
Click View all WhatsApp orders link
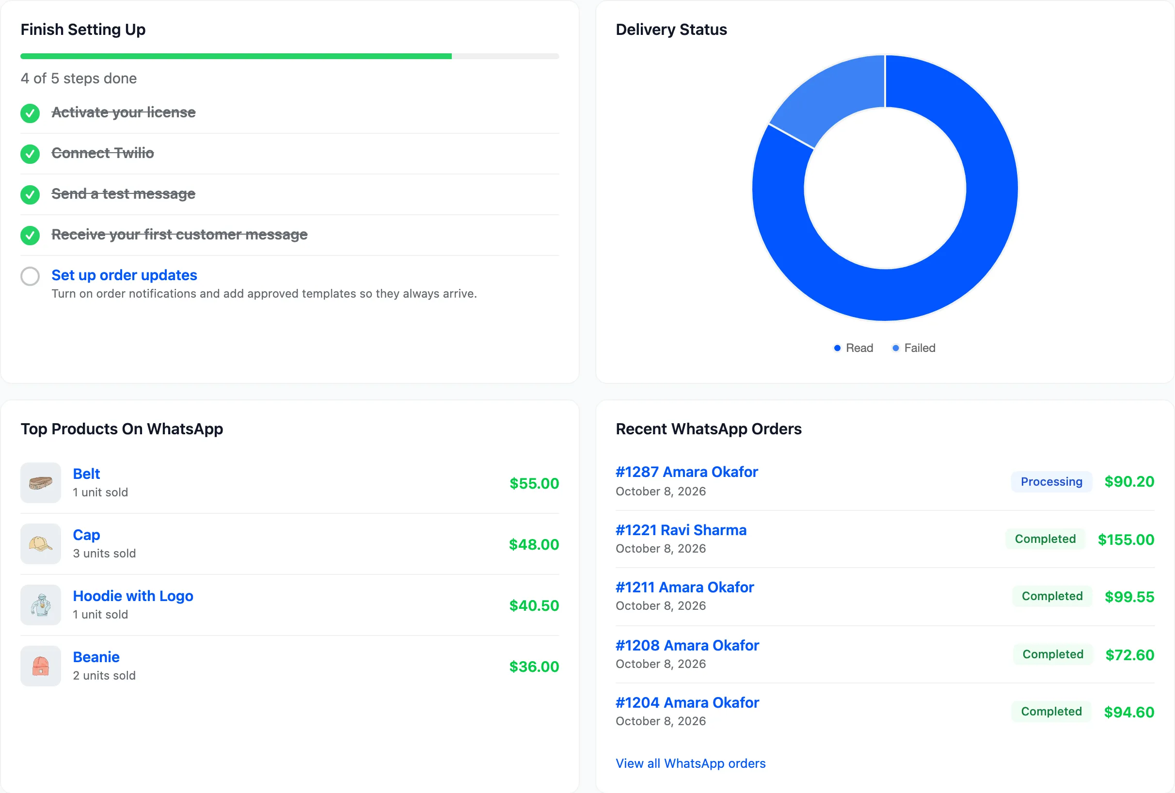[x=691, y=763]
